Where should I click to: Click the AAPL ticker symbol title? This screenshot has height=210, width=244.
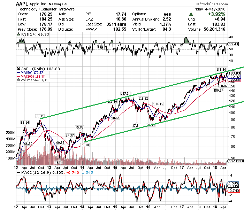click(x=22, y=4)
